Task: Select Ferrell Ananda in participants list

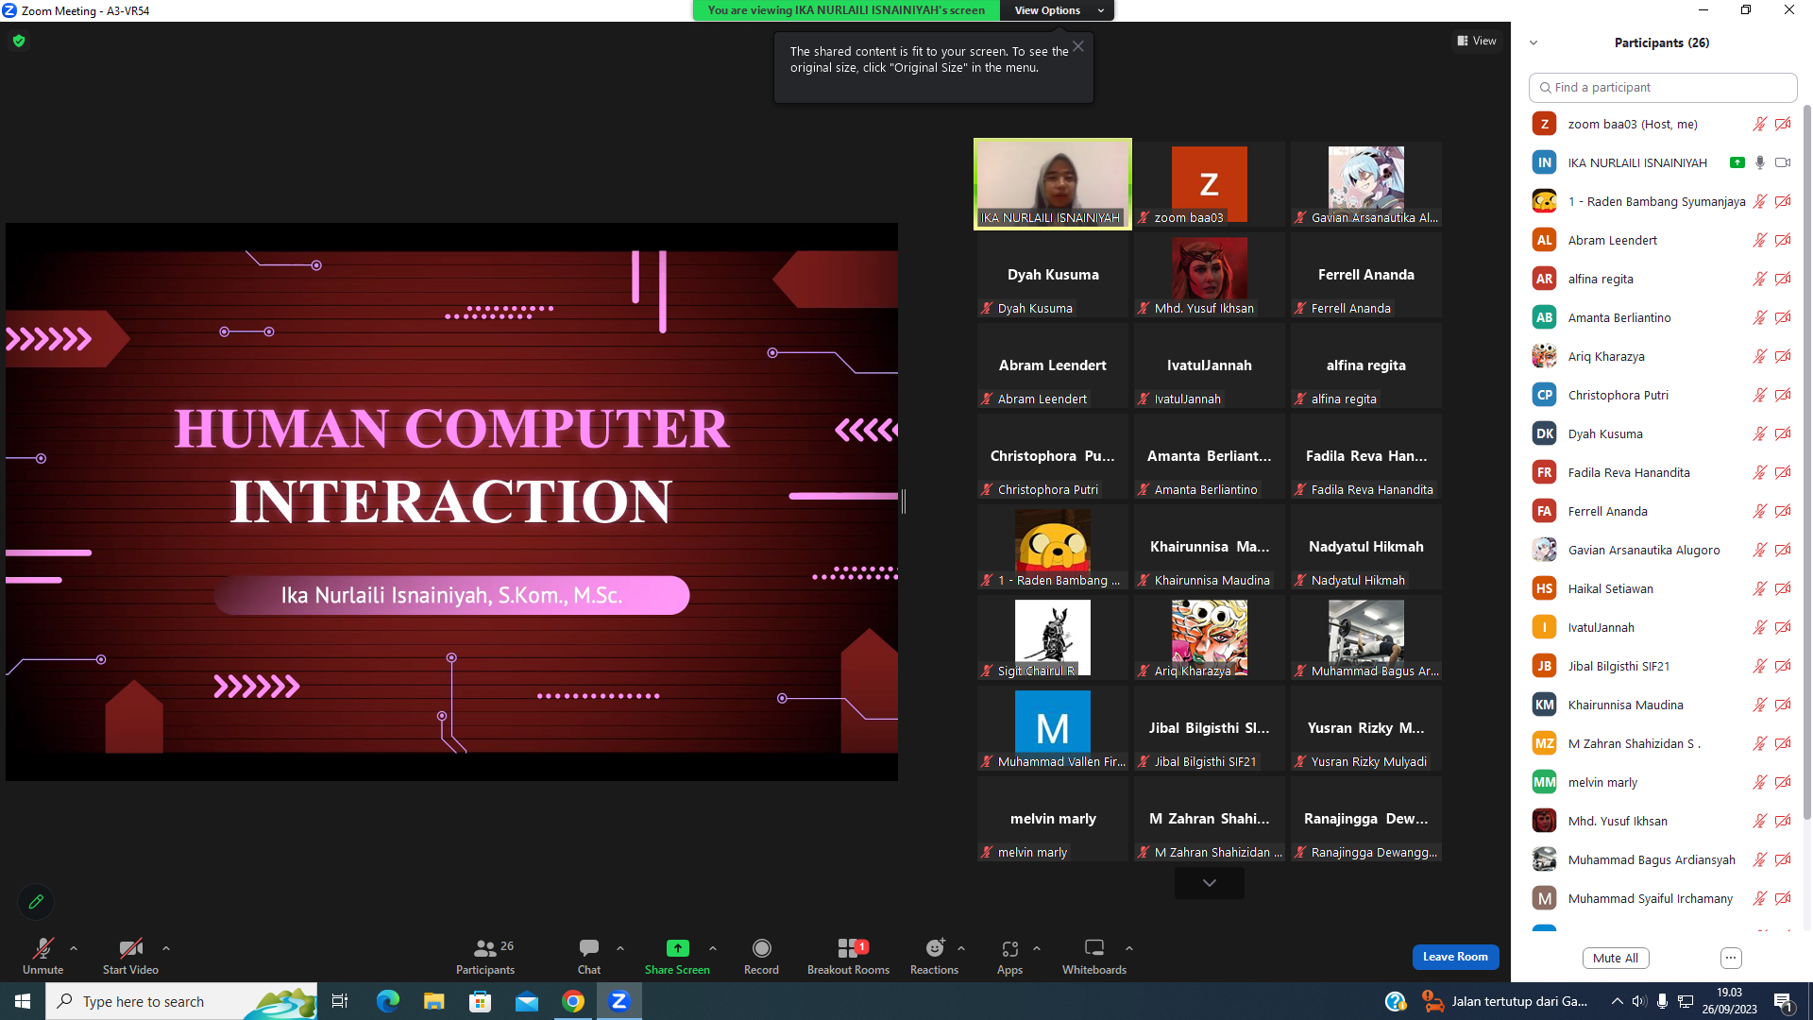Action: click(x=1663, y=511)
